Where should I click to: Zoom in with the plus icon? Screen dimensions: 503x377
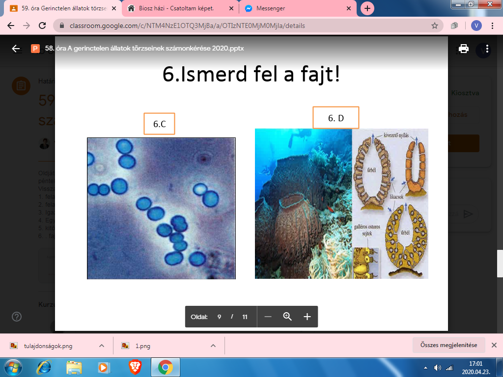pos(307,317)
